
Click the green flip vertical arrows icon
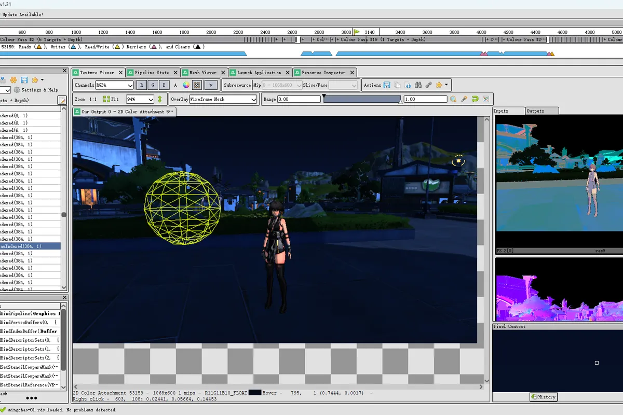coord(160,99)
